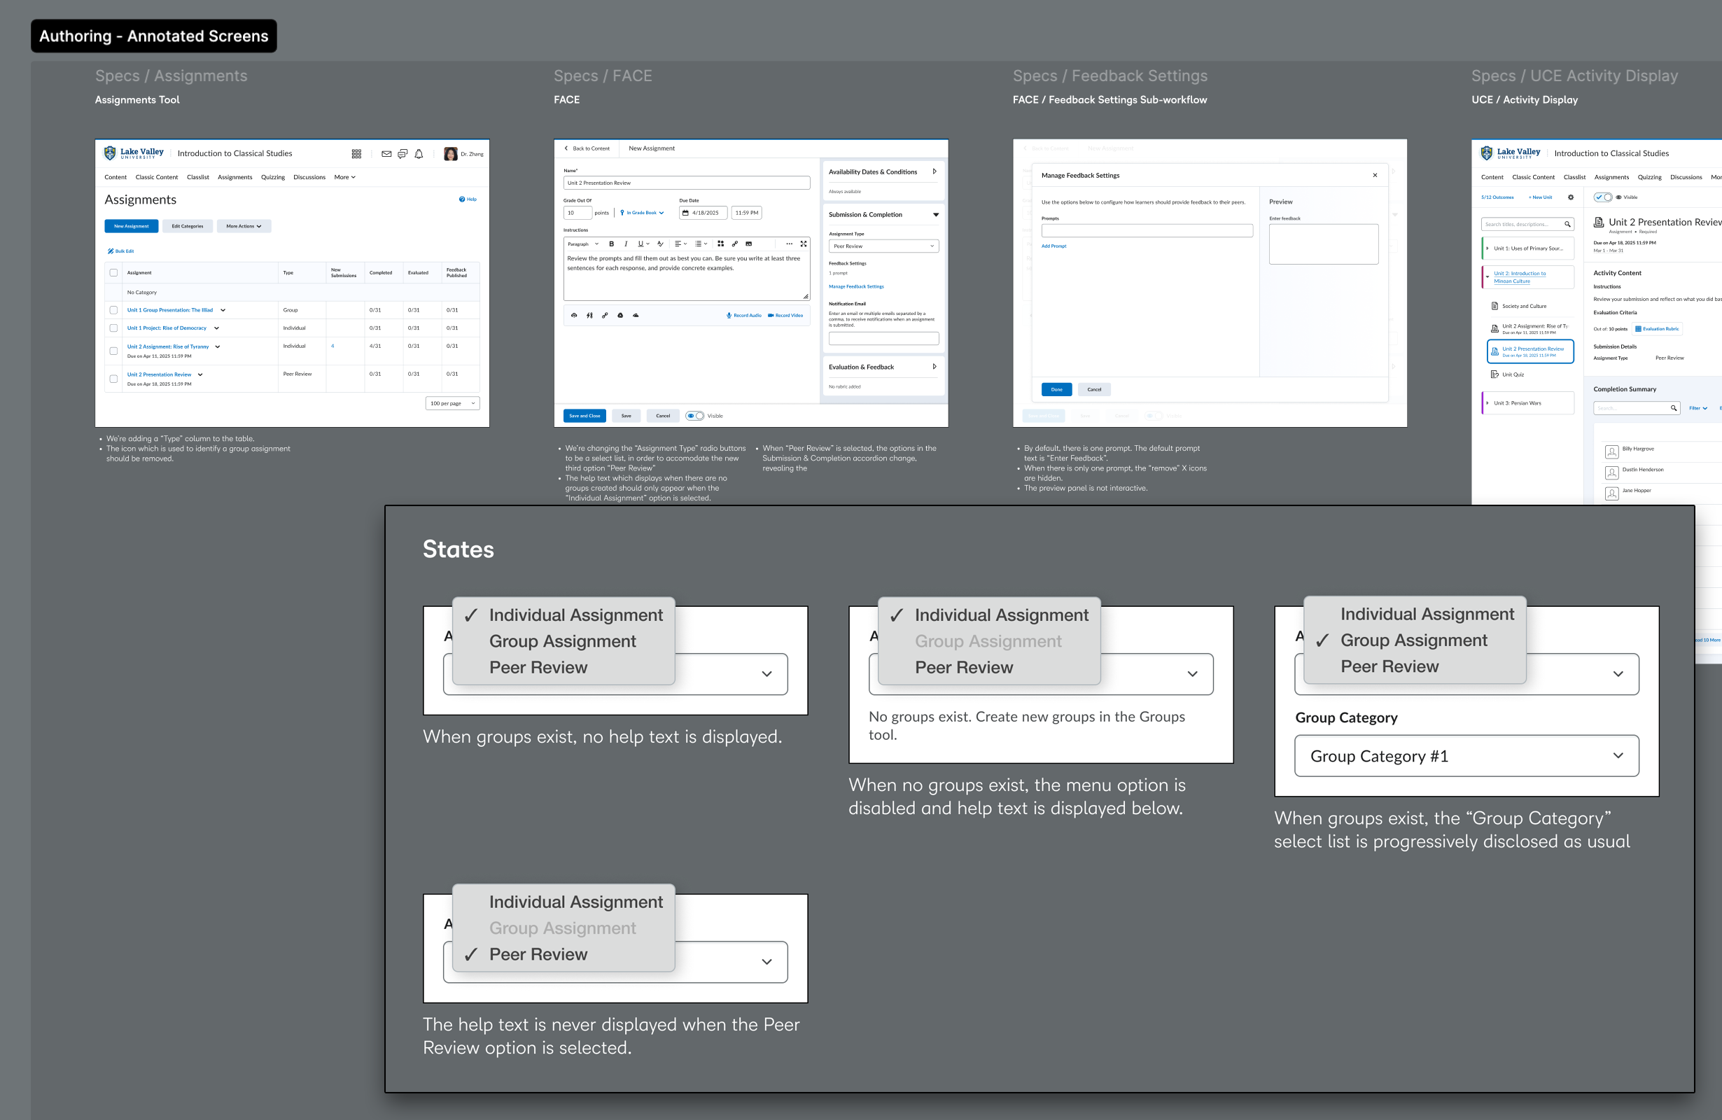Select Peer Review option in first States menu

[x=538, y=668]
